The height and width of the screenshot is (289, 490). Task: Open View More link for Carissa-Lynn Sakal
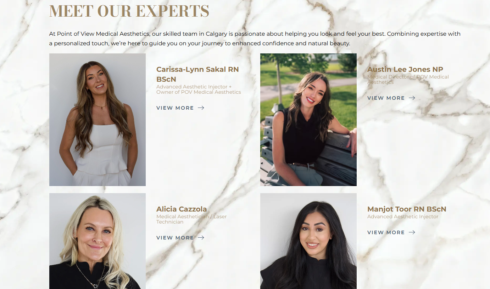[x=180, y=108]
